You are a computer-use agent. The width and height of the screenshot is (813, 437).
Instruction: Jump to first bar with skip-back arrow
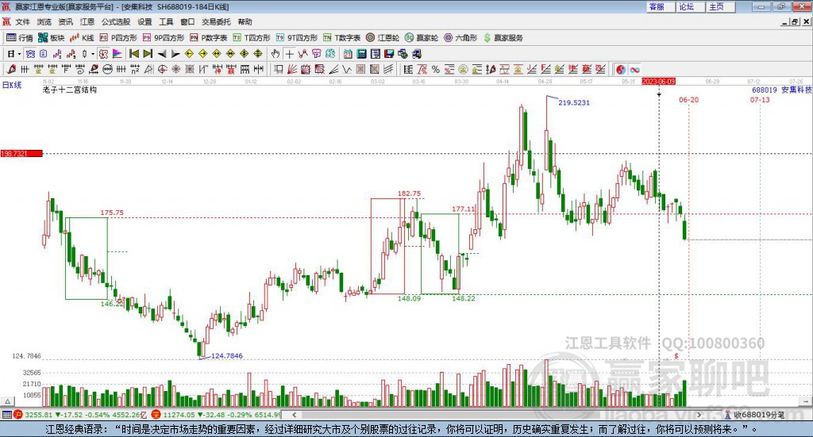133,54
